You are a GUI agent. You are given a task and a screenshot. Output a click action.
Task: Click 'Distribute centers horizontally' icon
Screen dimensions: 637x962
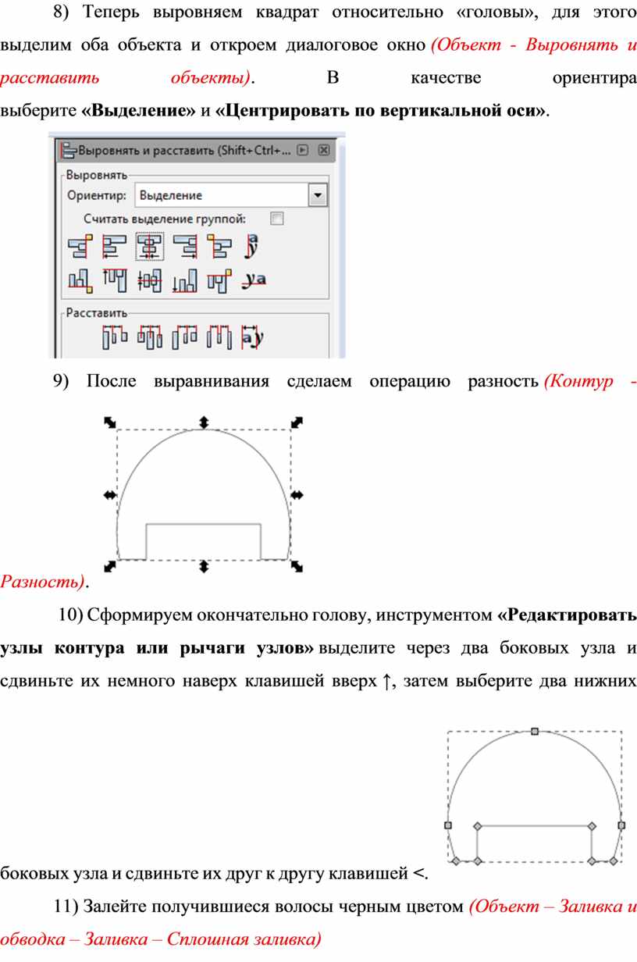[x=149, y=337]
